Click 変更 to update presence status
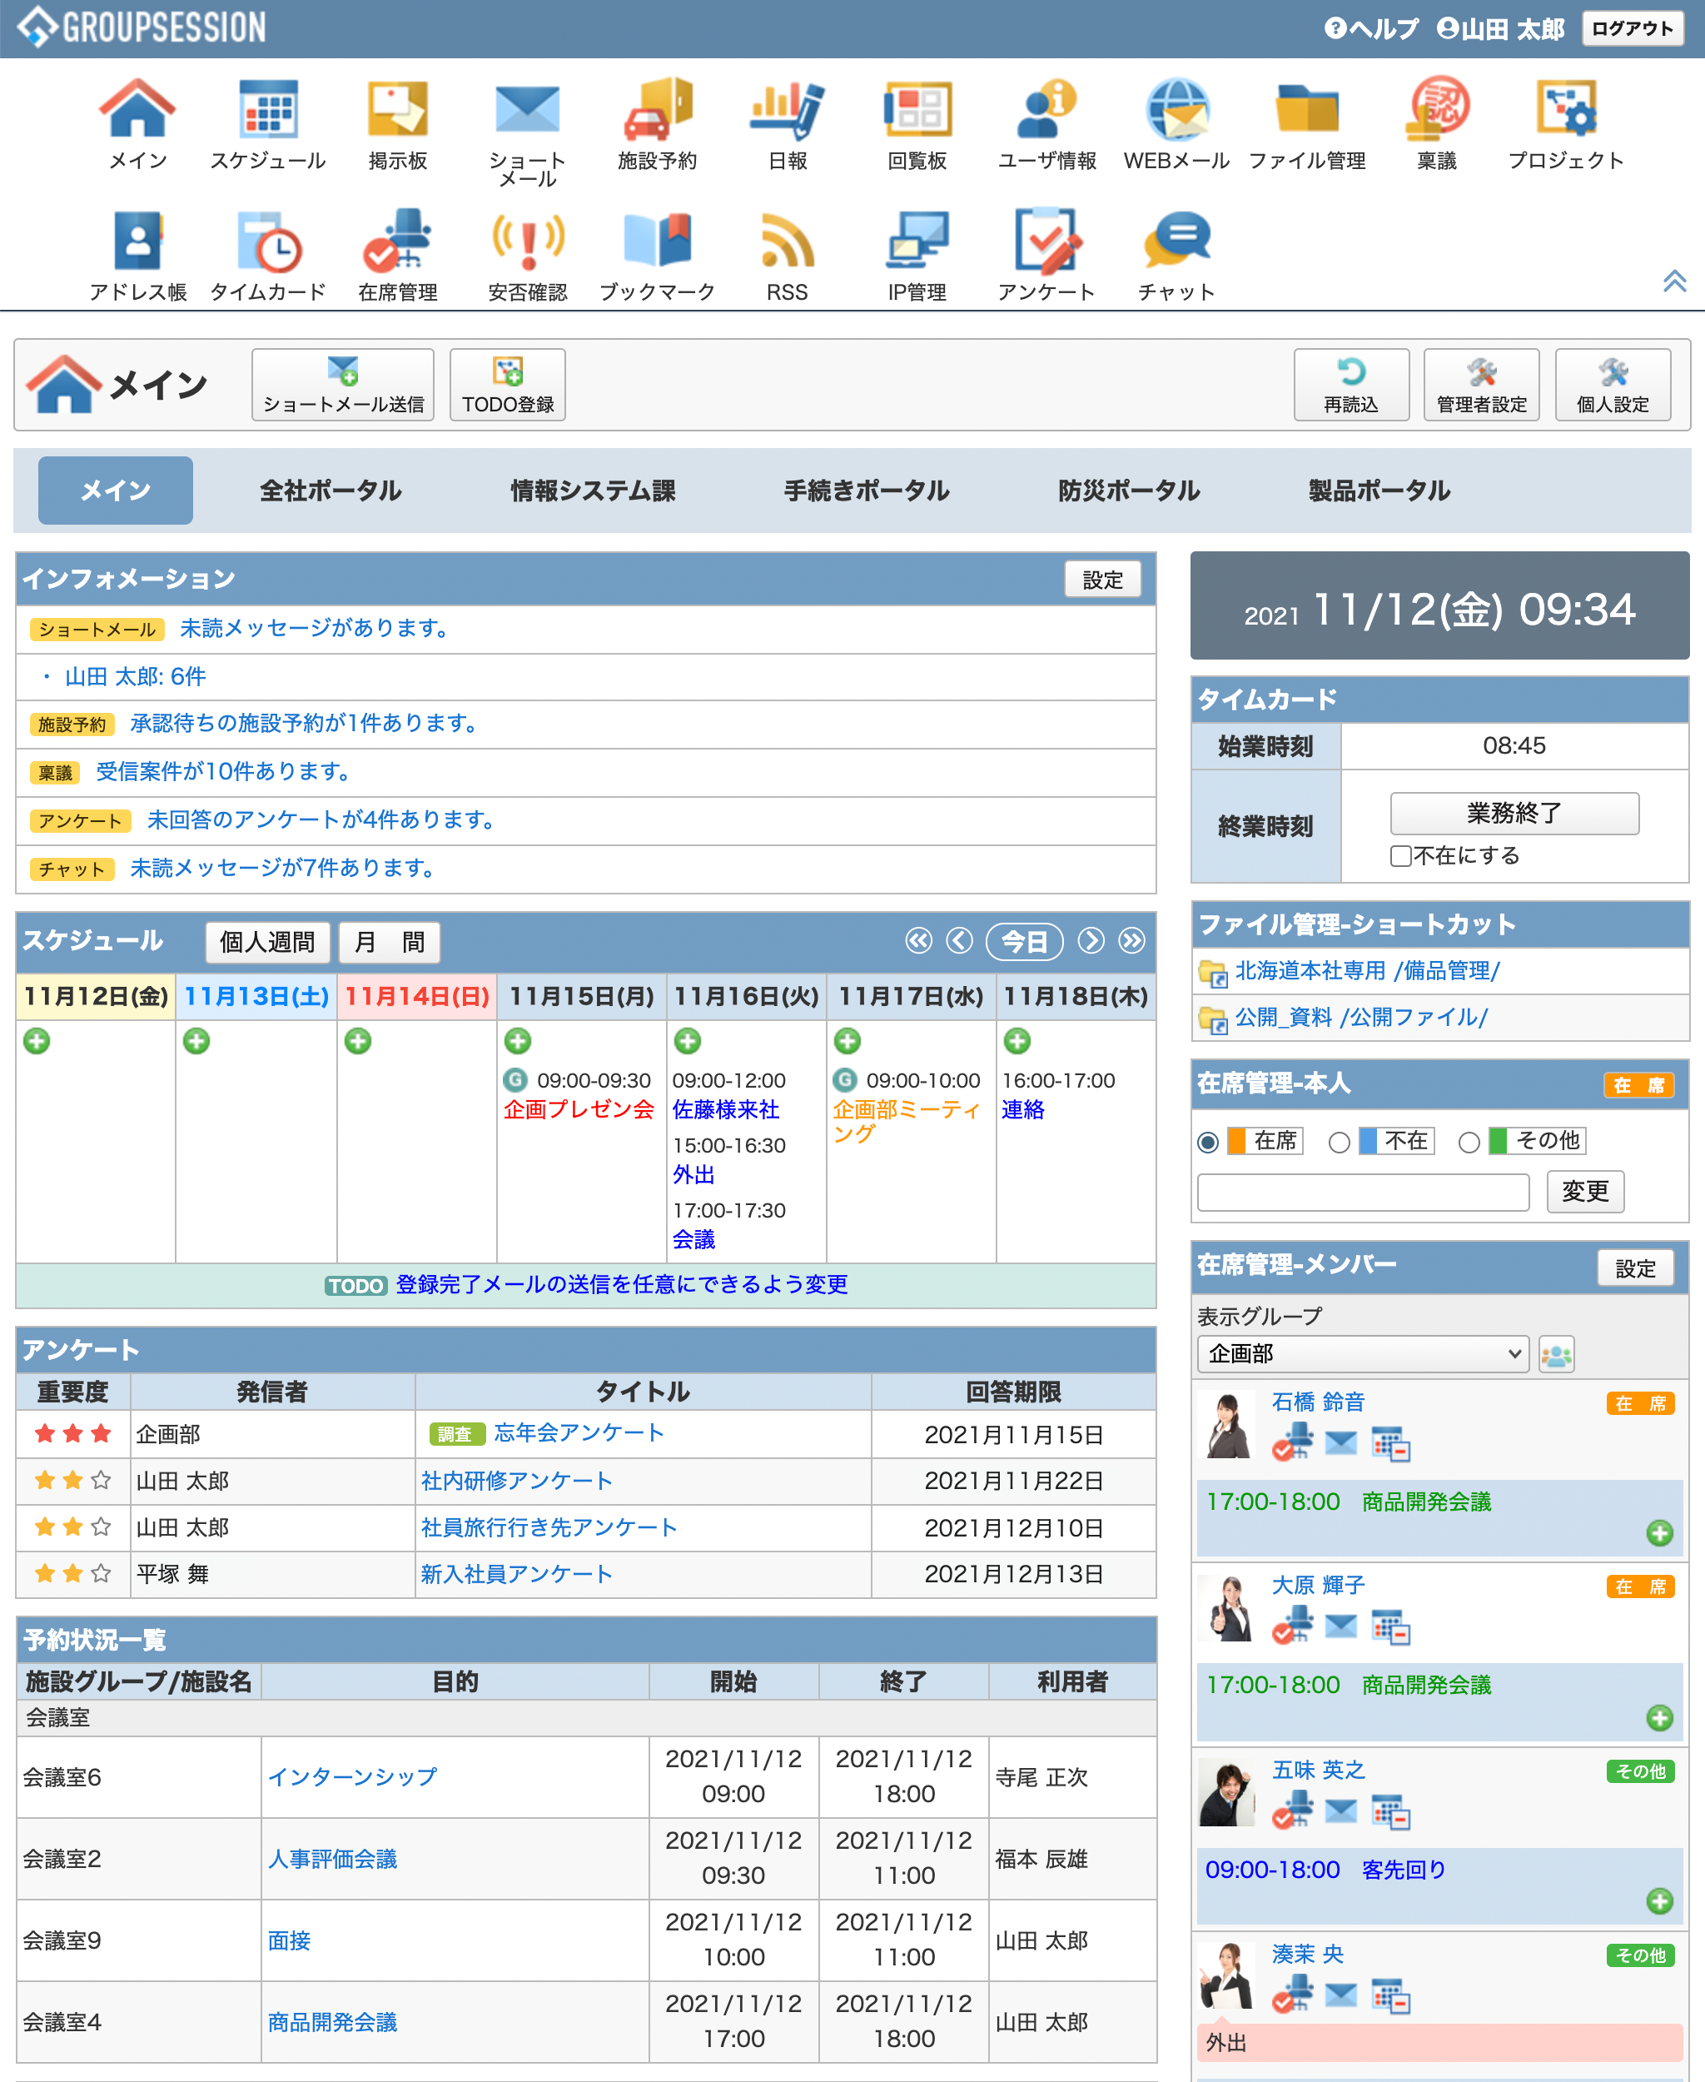Viewport: 1705px width, 2082px height. 1585,1192
